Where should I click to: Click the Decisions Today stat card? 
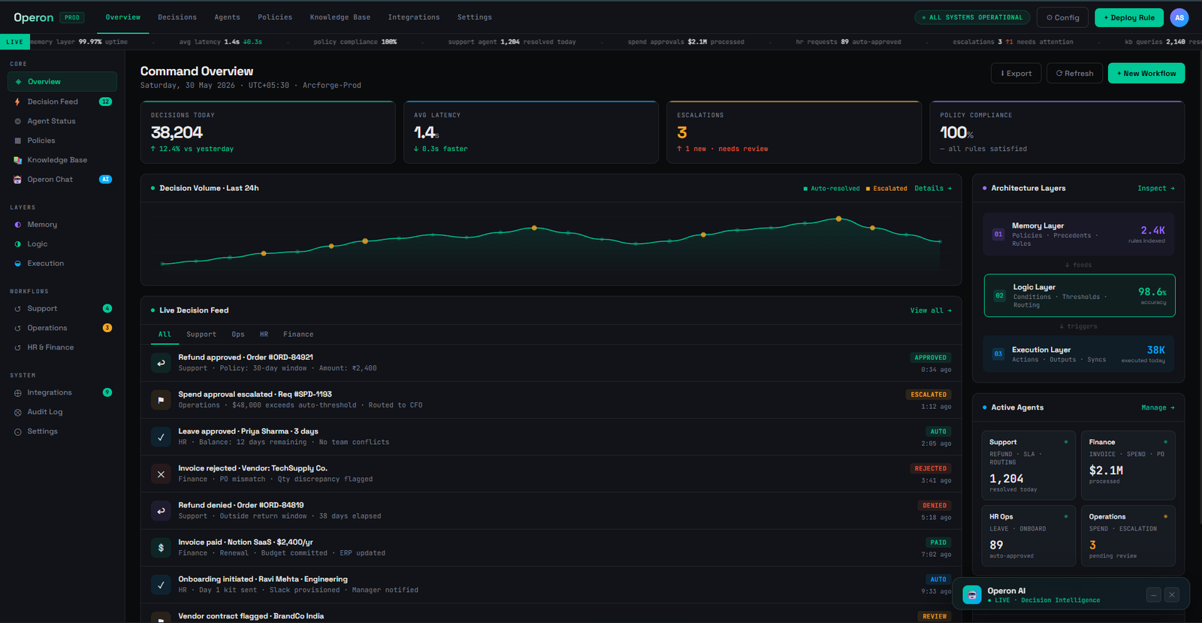tap(268, 132)
